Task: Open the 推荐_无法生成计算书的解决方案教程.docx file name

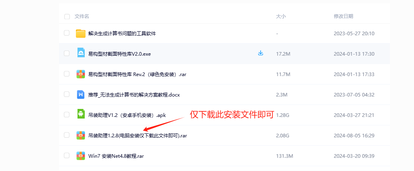Action: [x=134, y=95]
